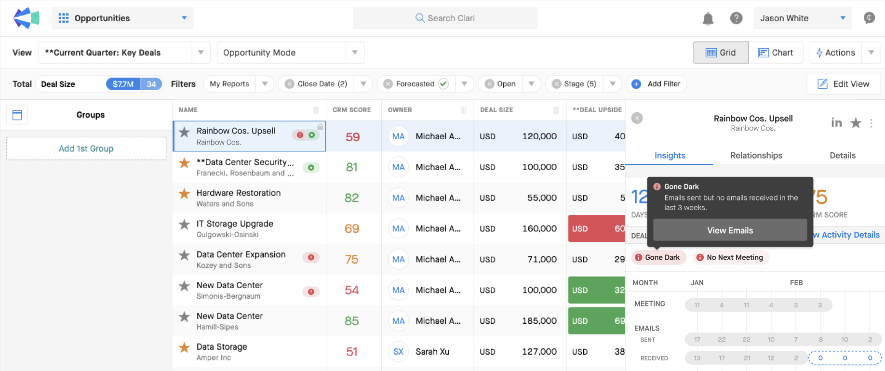The image size is (885, 371).
Task: Click SX avatar for Sarah Xu
Action: click(399, 352)
